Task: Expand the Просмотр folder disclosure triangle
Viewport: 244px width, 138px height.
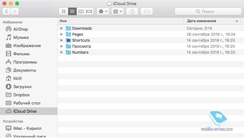Action: tap(61, 46)
